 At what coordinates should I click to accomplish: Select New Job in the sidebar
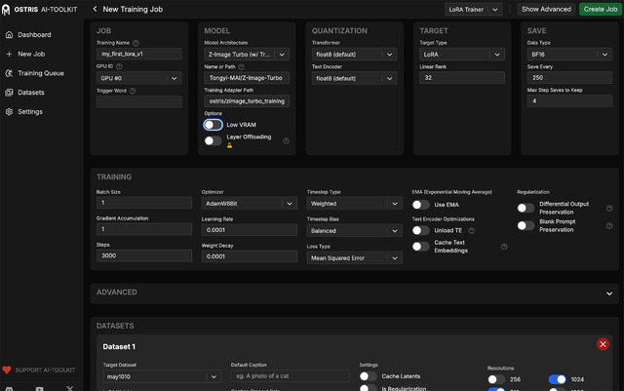(31, 55)
